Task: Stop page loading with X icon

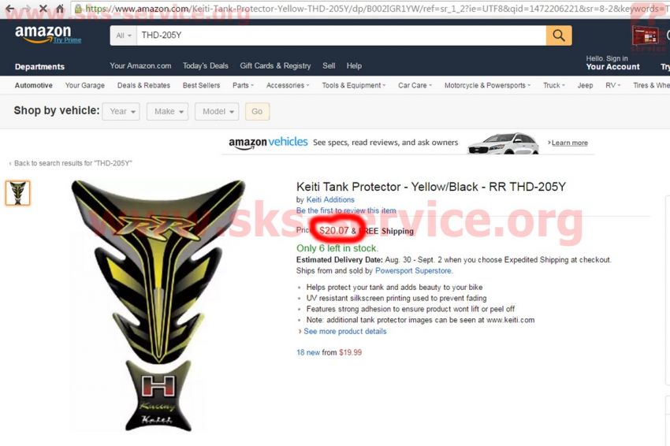Action: (x=43, y=8)
